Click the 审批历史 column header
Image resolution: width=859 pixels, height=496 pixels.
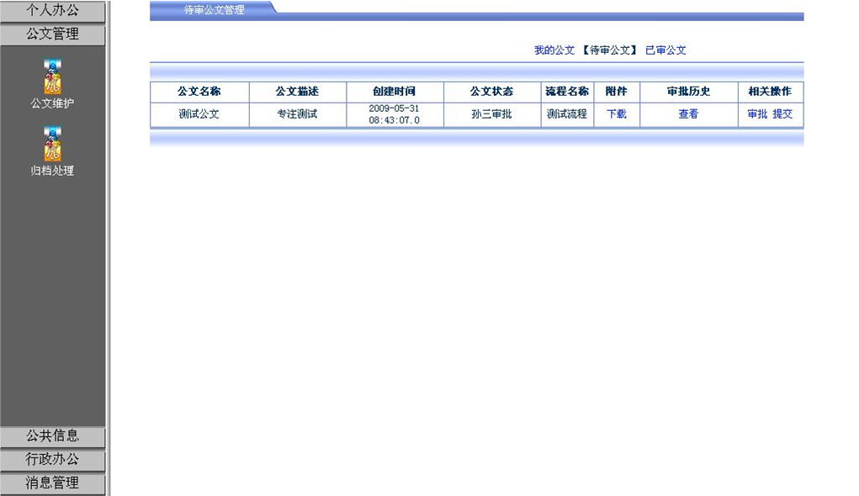point(688,92)
